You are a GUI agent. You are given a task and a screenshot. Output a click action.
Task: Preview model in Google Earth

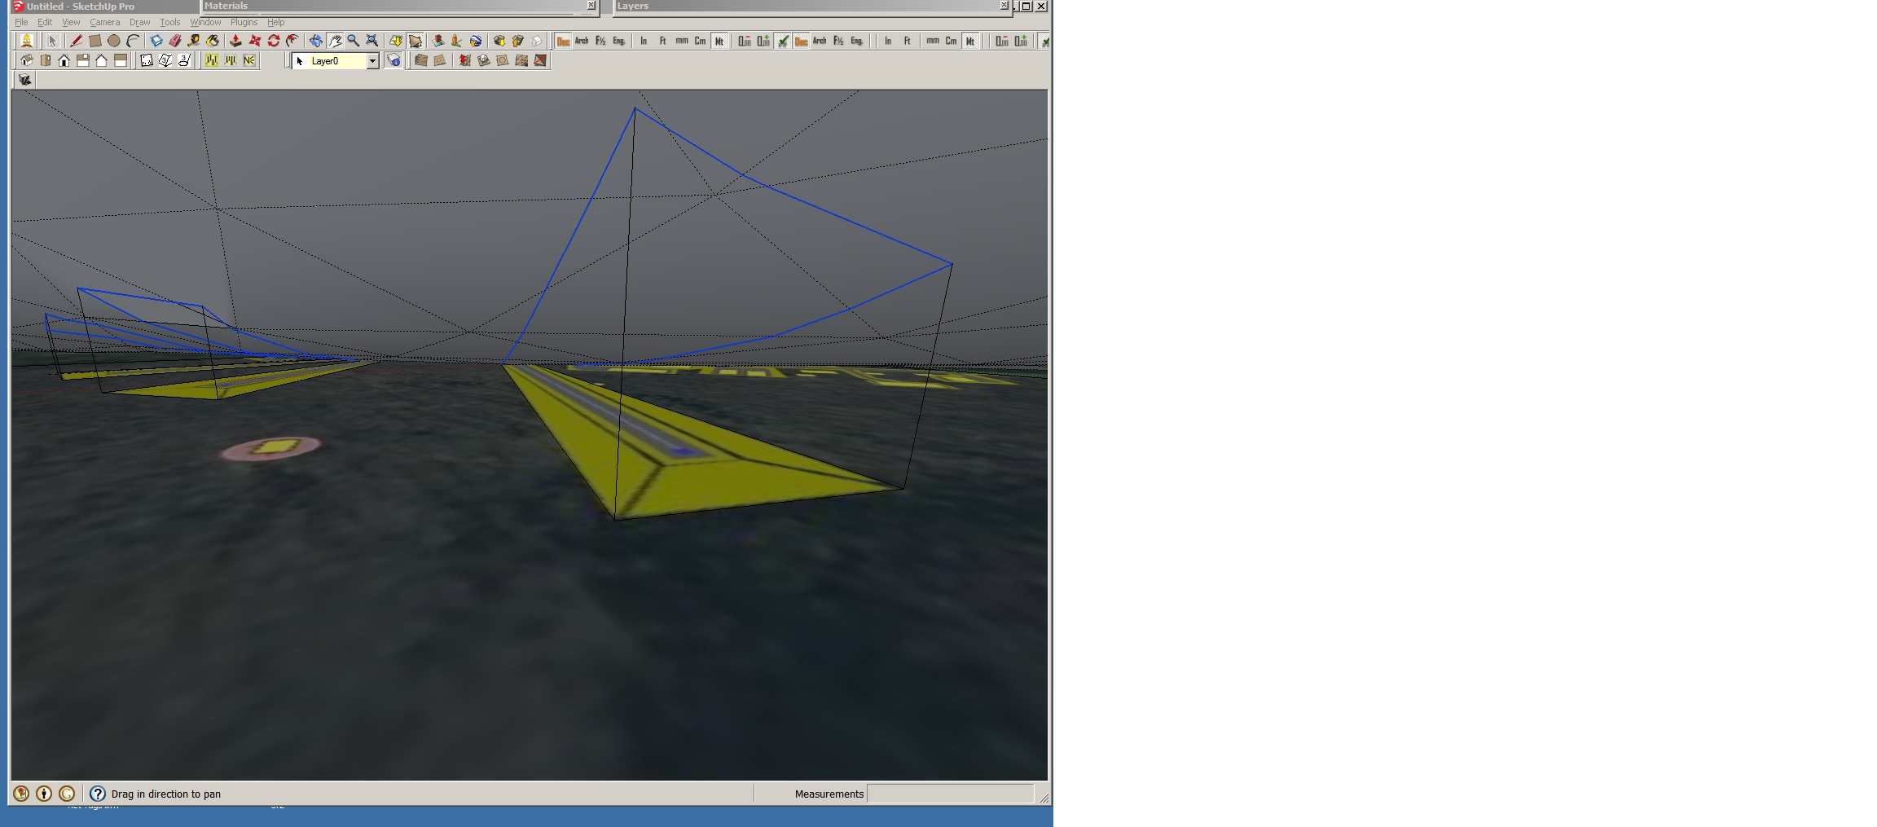tap(476, 41)
